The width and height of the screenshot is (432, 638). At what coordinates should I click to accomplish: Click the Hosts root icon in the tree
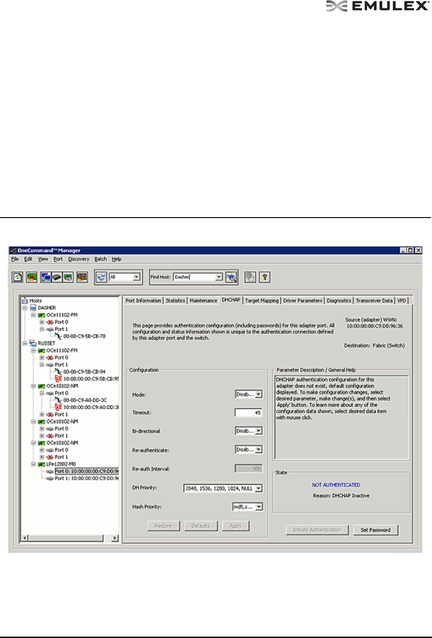(25, 301)
